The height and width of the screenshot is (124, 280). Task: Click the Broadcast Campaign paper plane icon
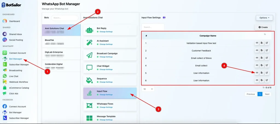tap(89, 55)
